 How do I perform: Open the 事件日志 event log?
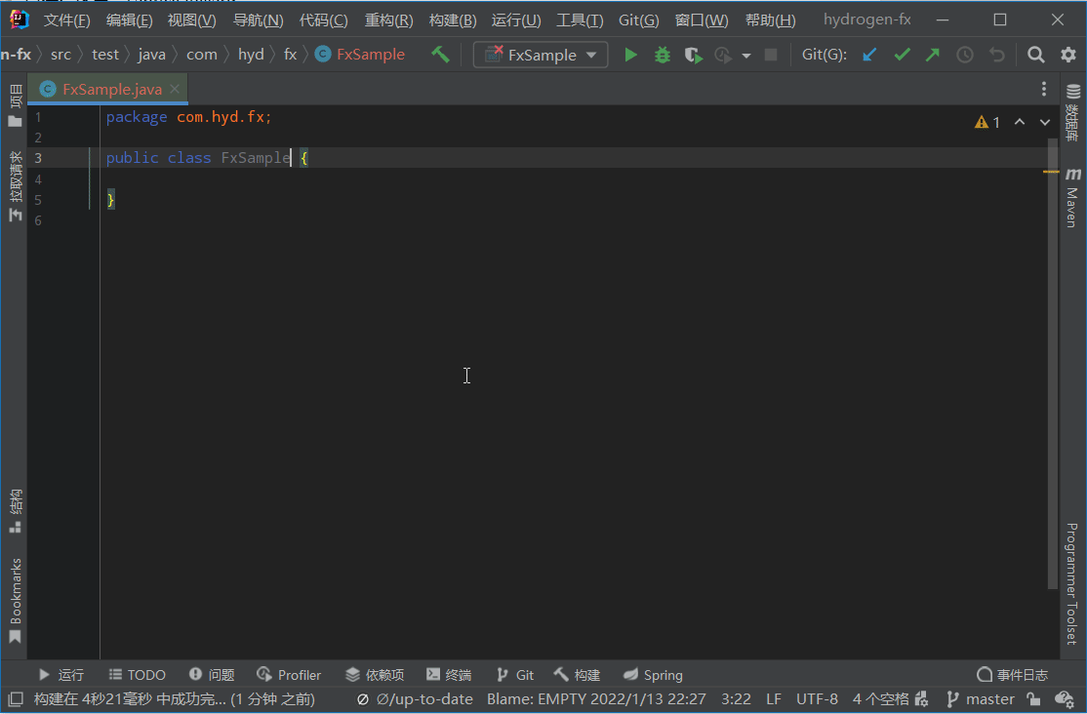pos(1013,675)
